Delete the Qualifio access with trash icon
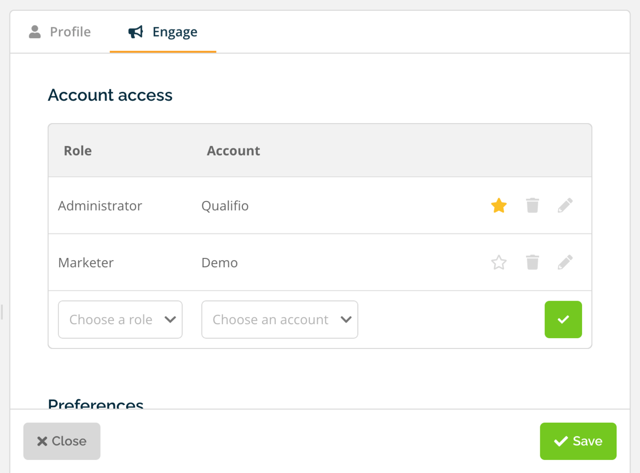The image size is (640, 473). 532,205
